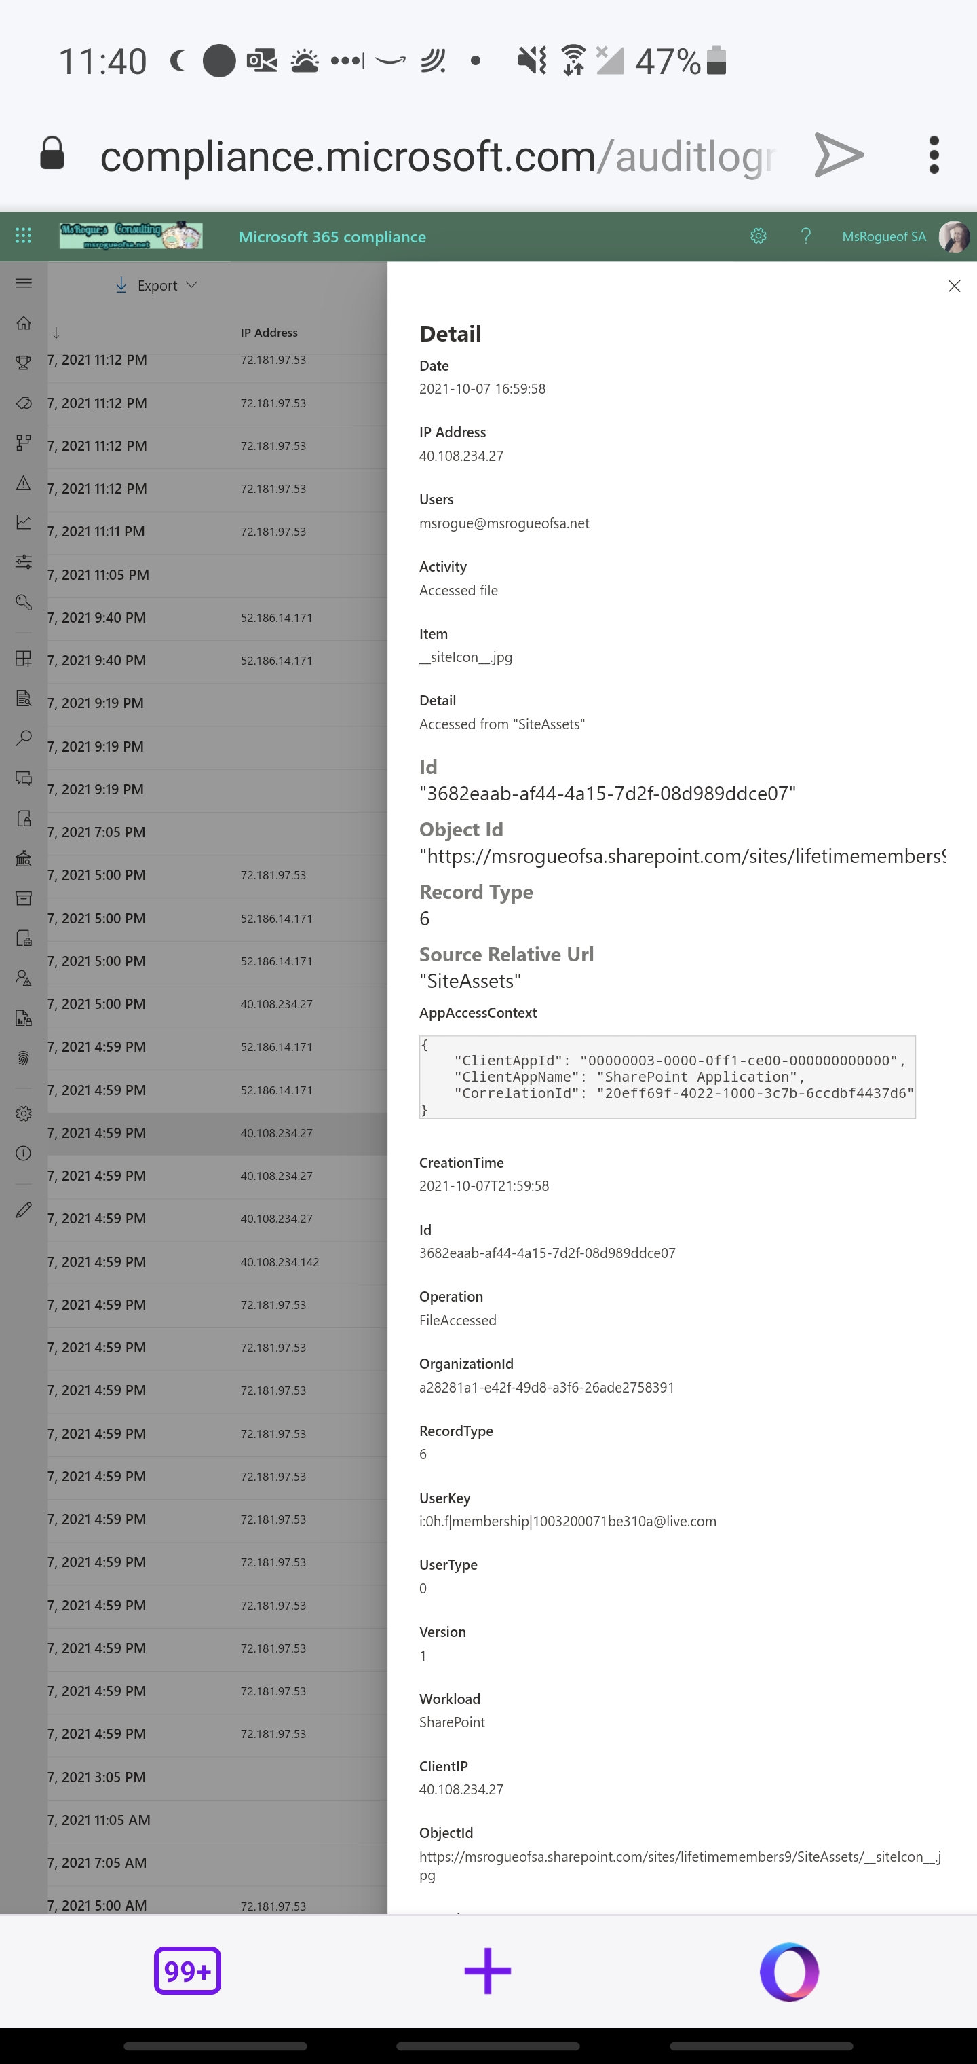
Task: Open the sidebar settings gear icon
Action: click(24, 1113)
